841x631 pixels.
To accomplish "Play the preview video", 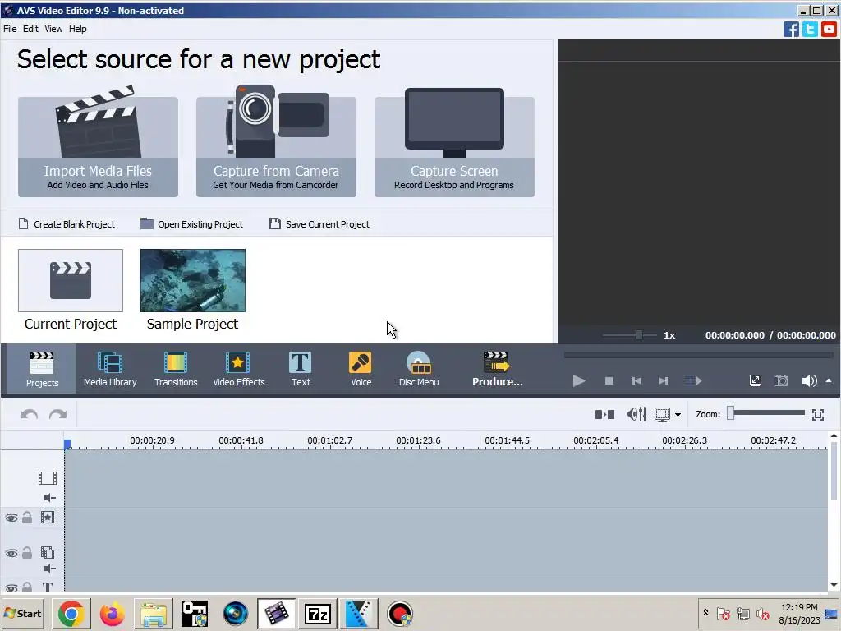I will tap(579, 381).
